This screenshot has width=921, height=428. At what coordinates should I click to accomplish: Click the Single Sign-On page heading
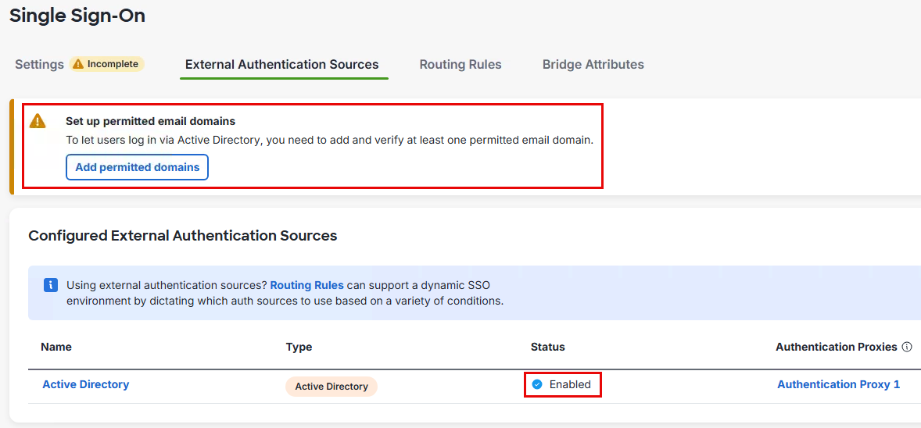click(x=77, y=16)
